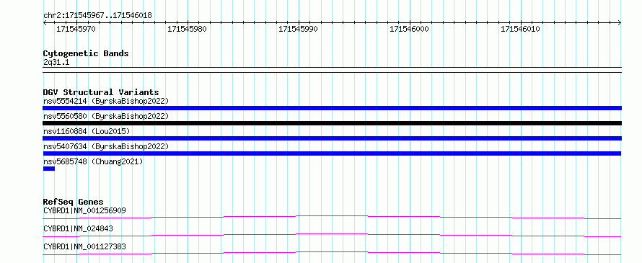Click the RefSeq Genes track title

[x=74, y=202]
